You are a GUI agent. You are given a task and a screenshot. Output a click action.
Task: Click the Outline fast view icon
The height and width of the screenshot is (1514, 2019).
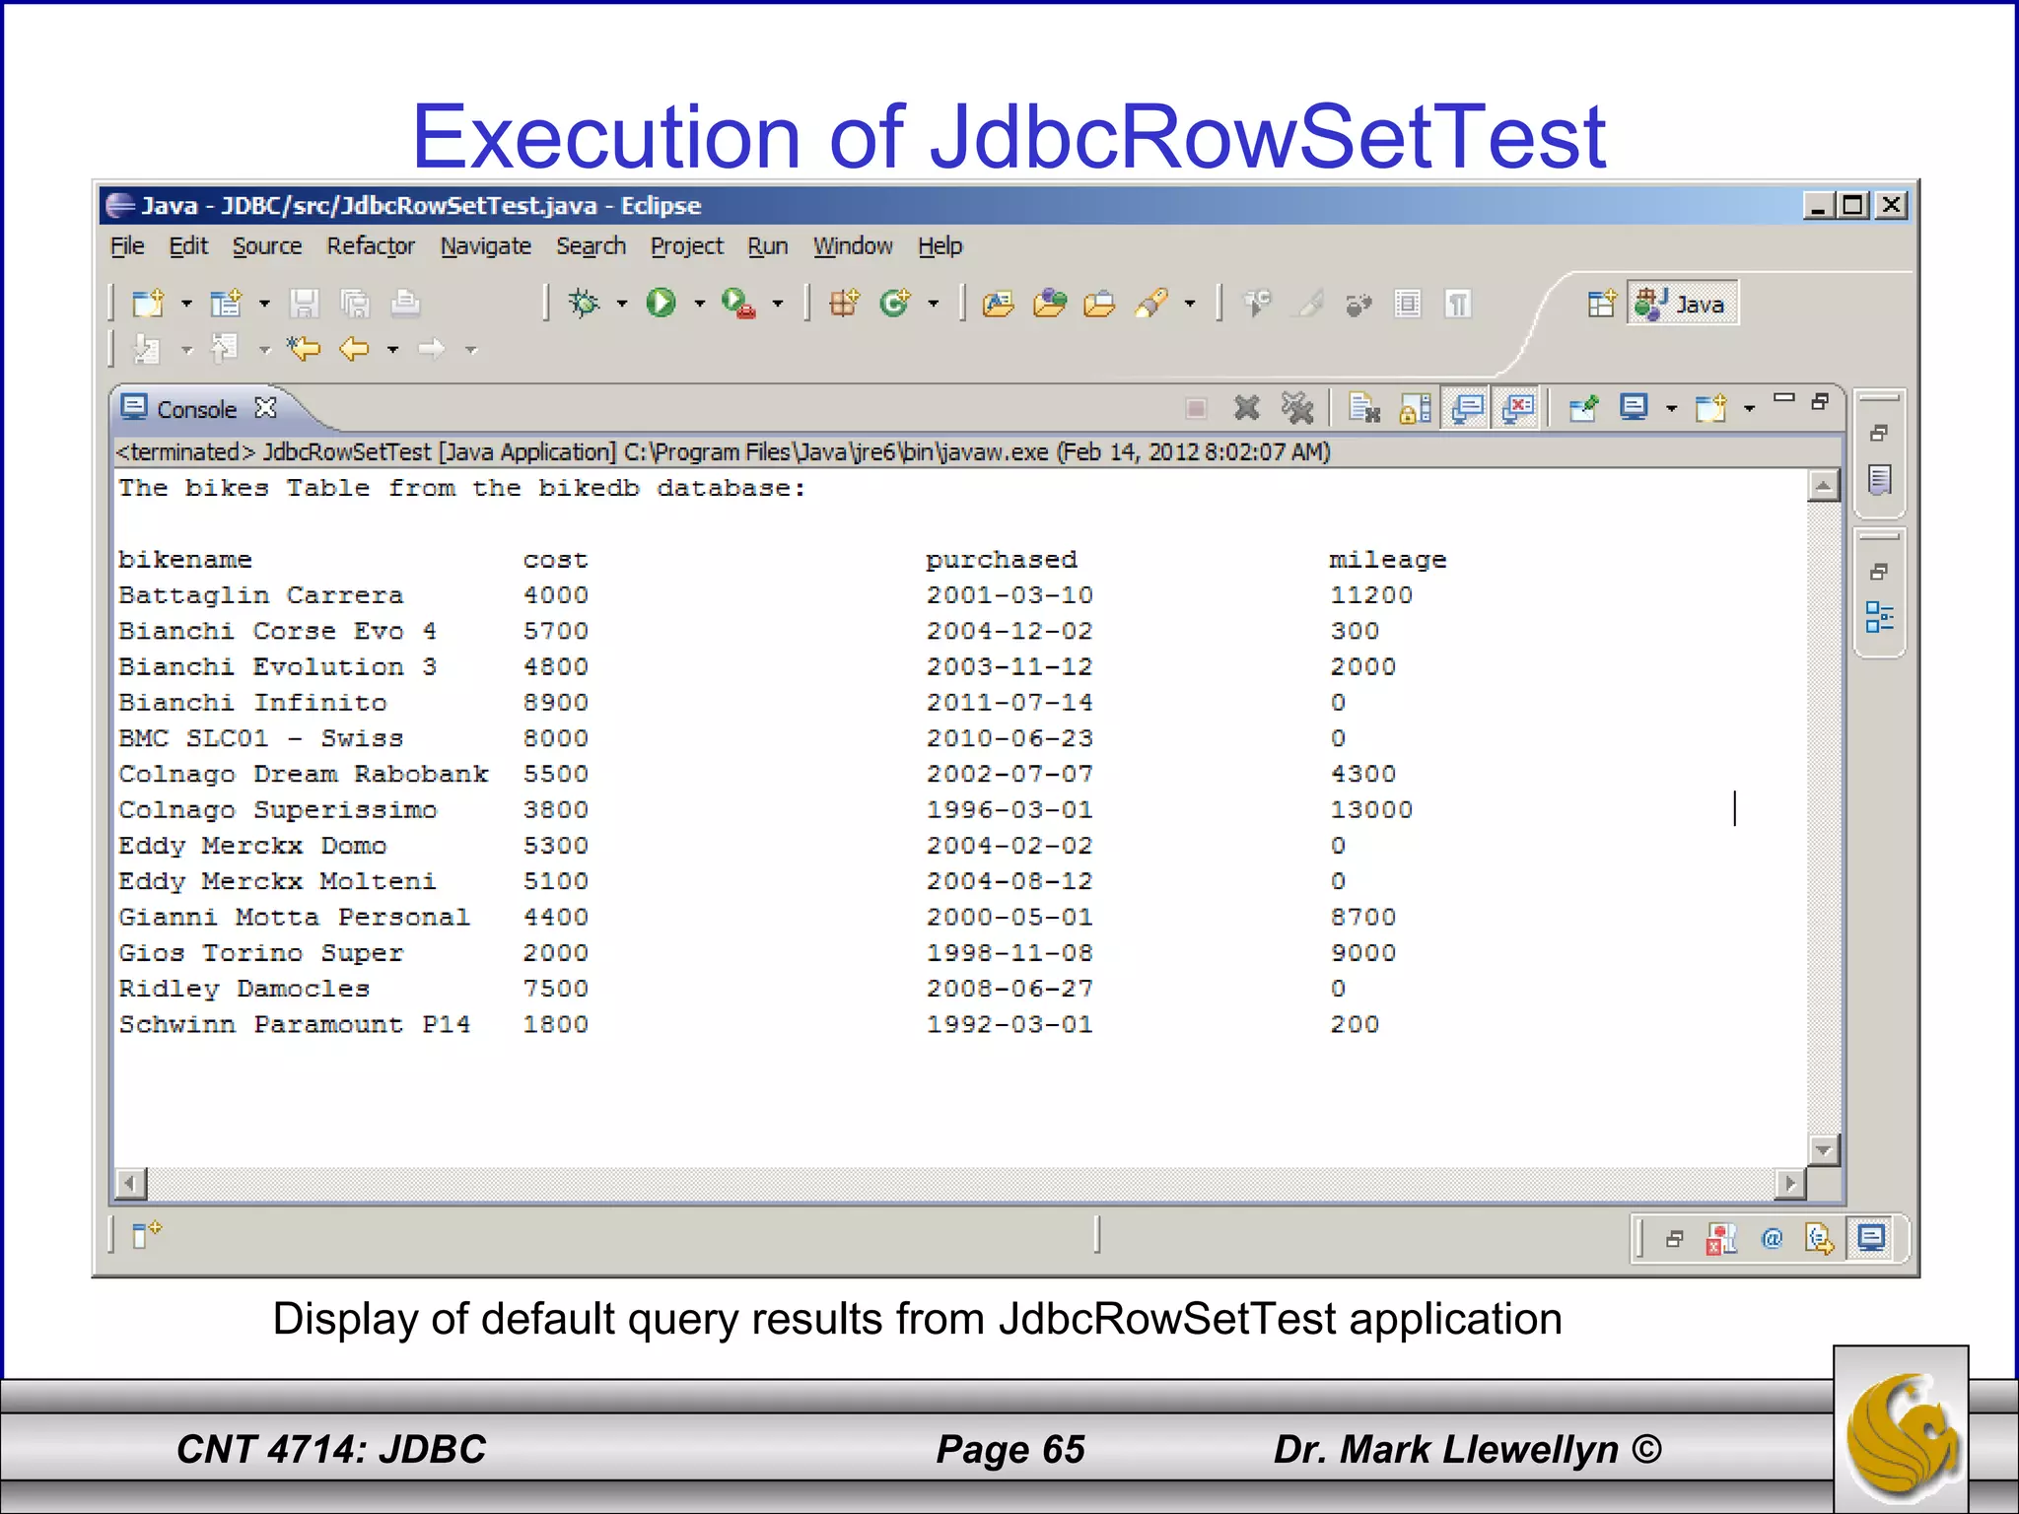(1880, 618)
